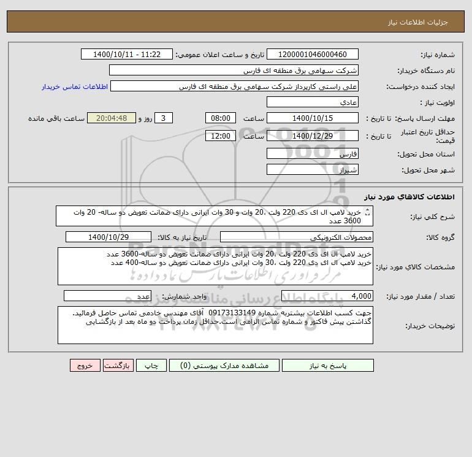Click the تاریخ نیاز به کالا field 1400/10/29
Image resolution: width=472 pixels, height=457 pixels.
[108, 237]
